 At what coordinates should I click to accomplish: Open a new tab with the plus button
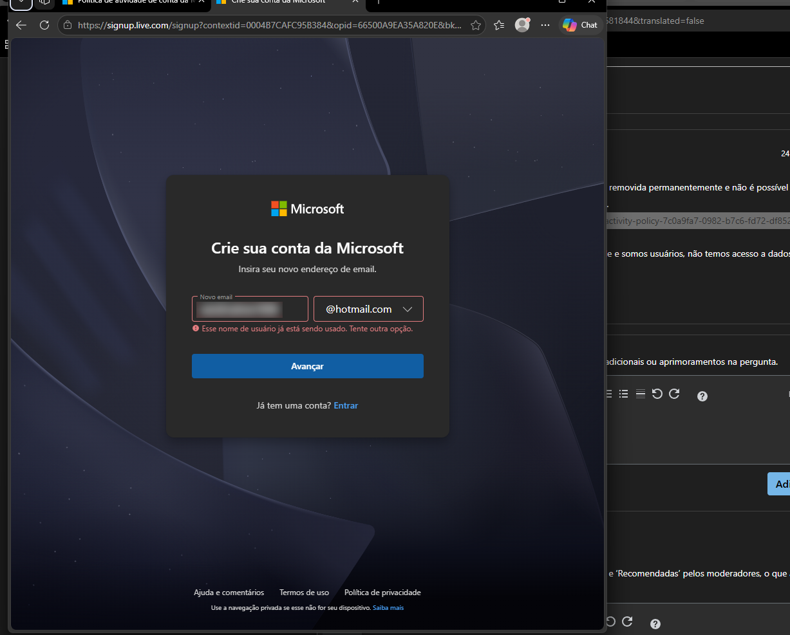(378, 1)
